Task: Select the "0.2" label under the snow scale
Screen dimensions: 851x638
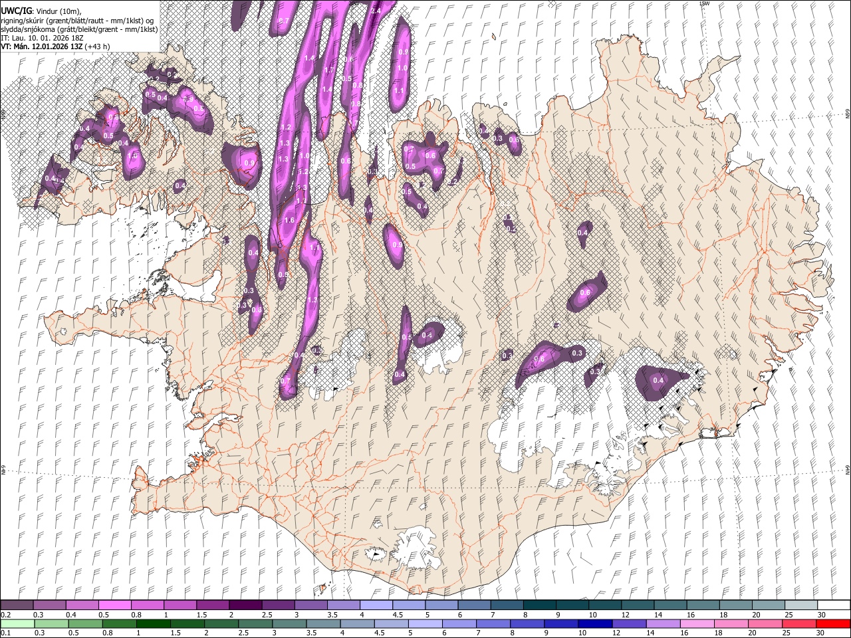Action: [5, 614]
